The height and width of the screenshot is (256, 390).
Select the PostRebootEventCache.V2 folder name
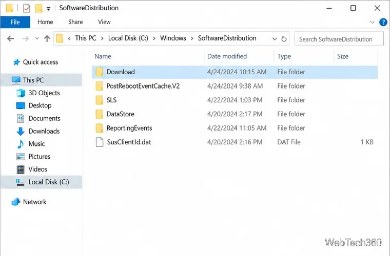[143, 86]
